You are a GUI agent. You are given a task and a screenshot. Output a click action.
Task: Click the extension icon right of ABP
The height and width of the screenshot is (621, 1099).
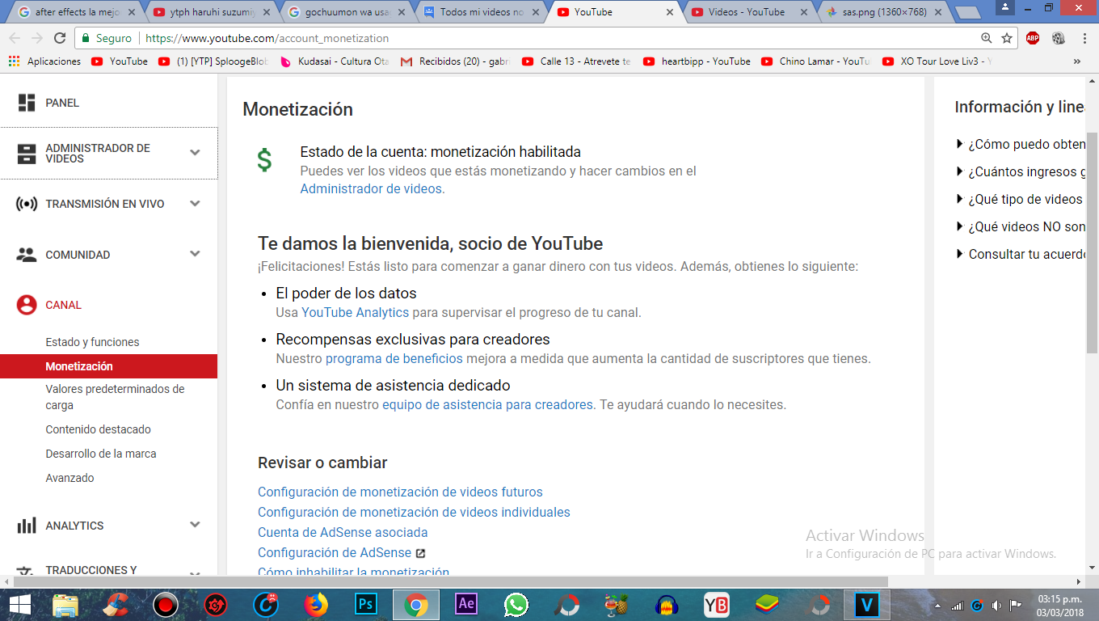pos(1058,38)
